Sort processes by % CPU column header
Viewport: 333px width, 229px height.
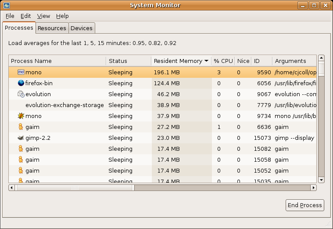(223, 61)
